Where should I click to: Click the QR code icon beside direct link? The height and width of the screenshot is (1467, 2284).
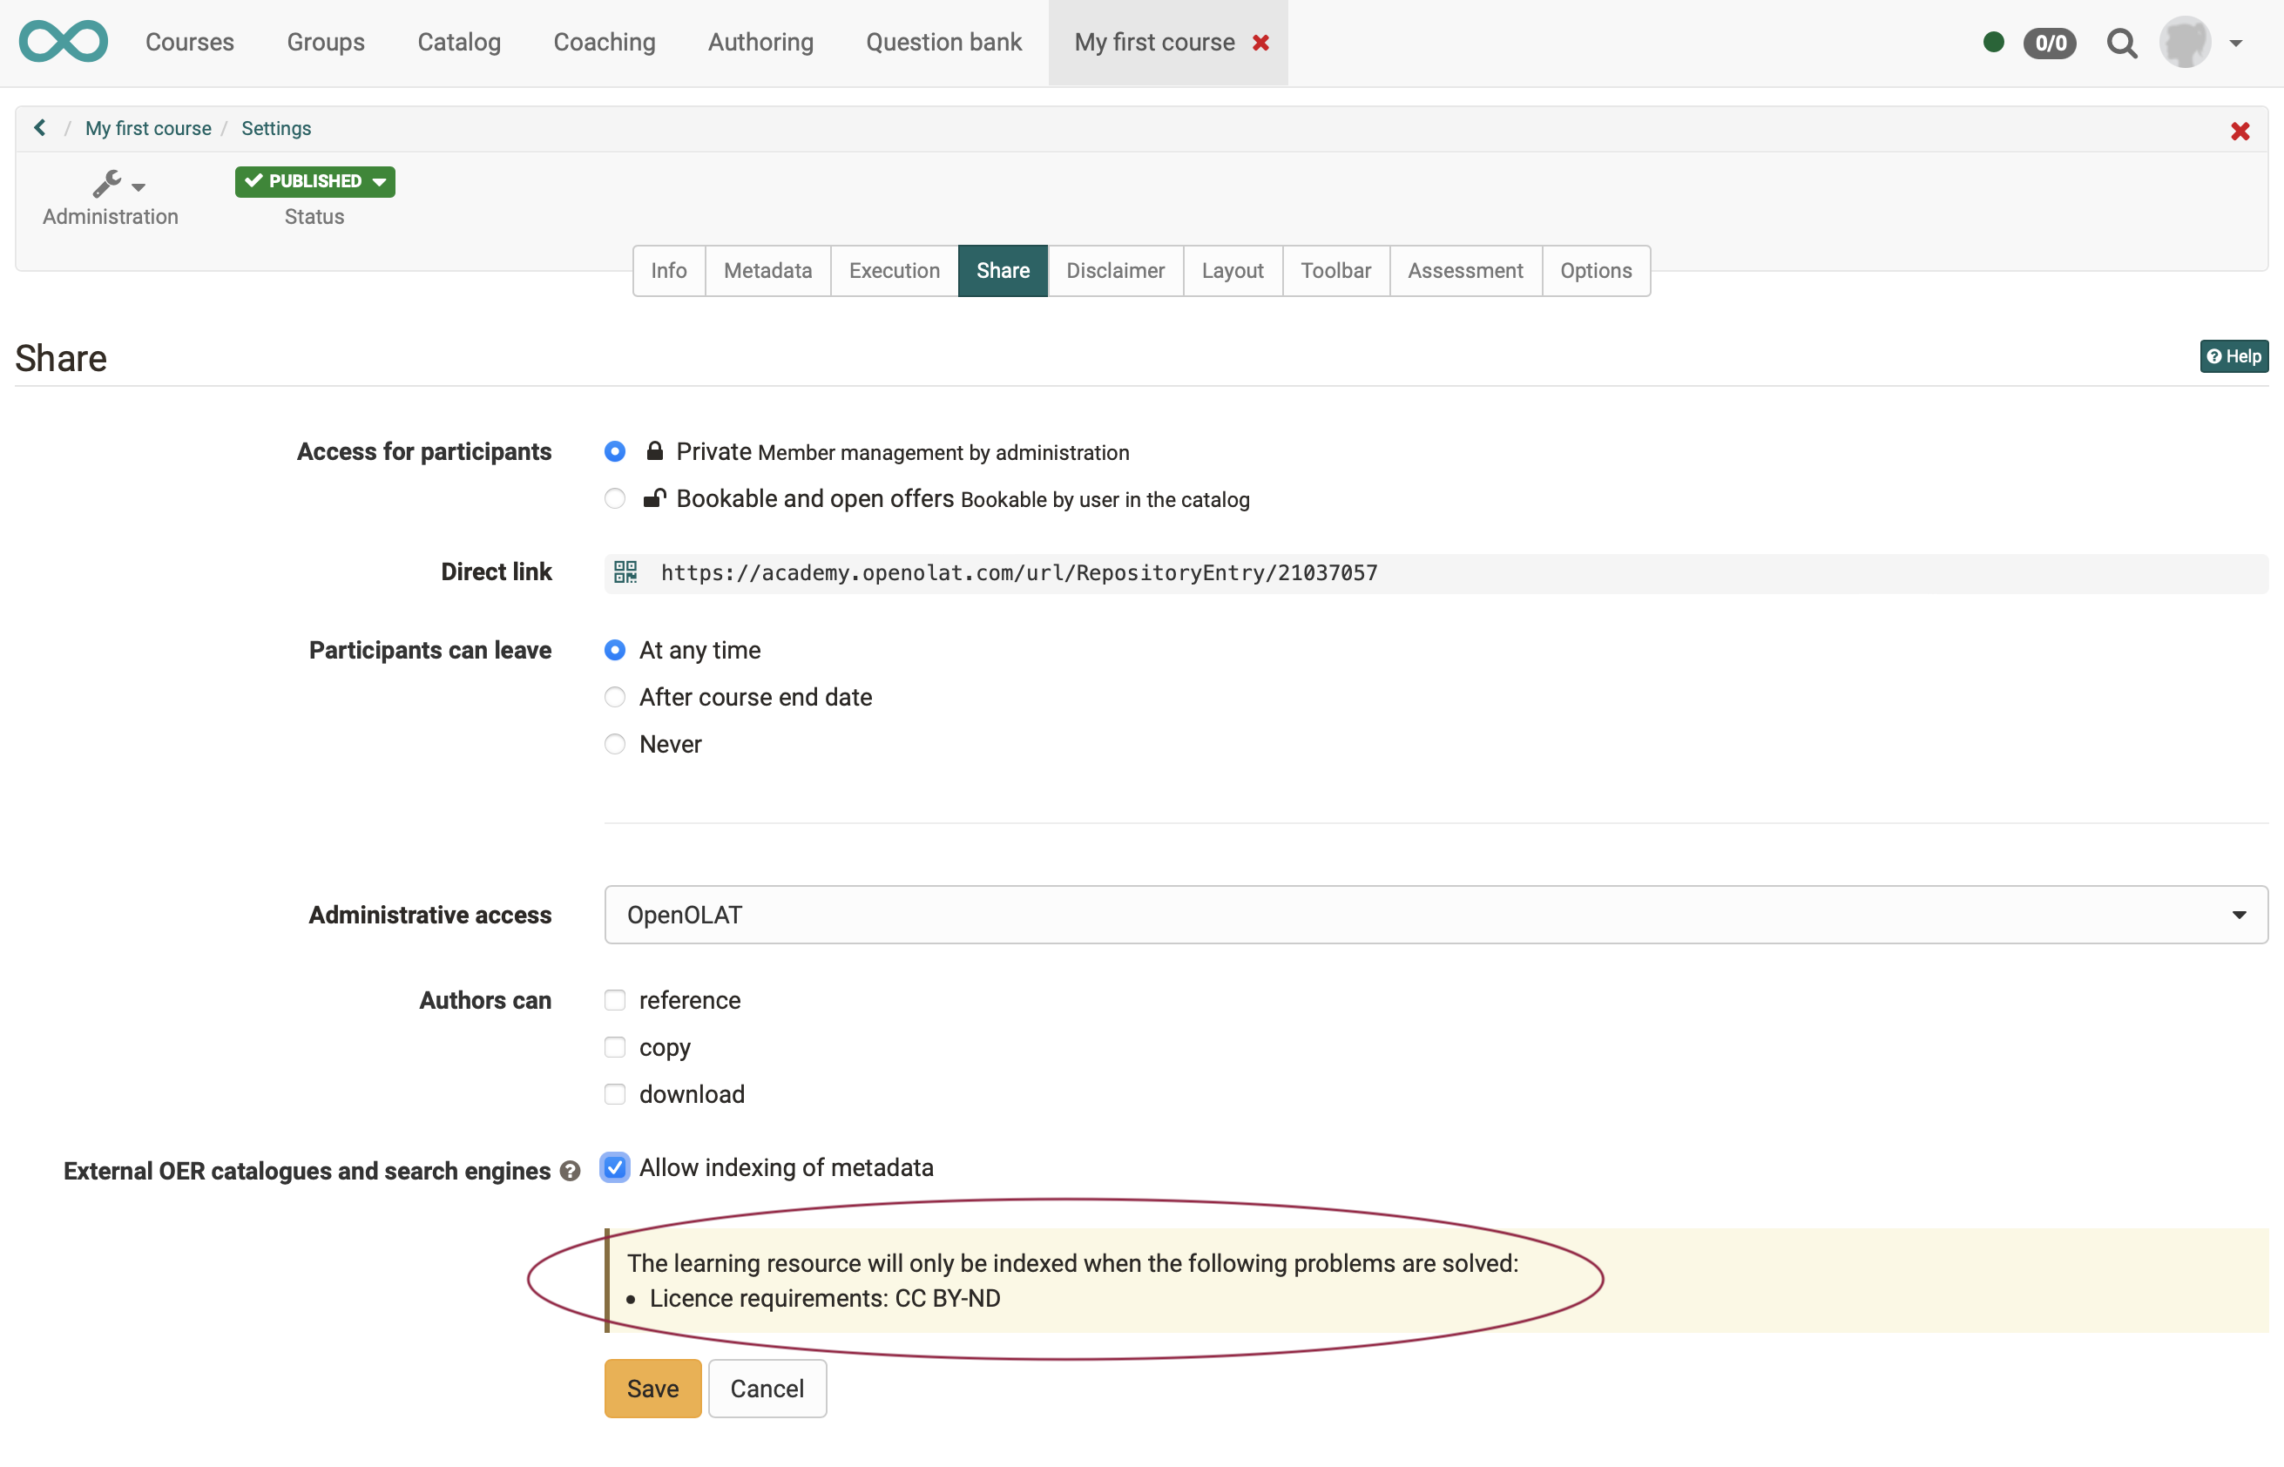click(625, 572)
